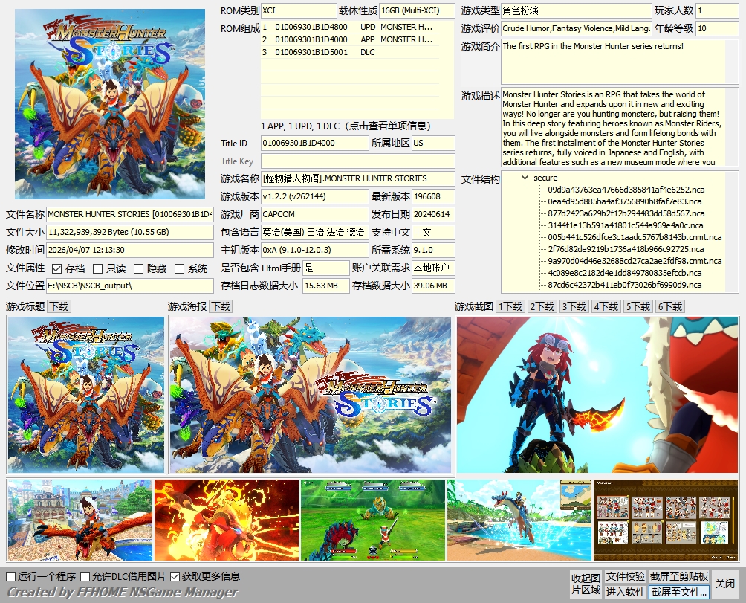Select file 0ea4d95d885ba4af3756890b8faf7e83.nca
Viewport: 746px width, 603px height.
tap(625, 201)
